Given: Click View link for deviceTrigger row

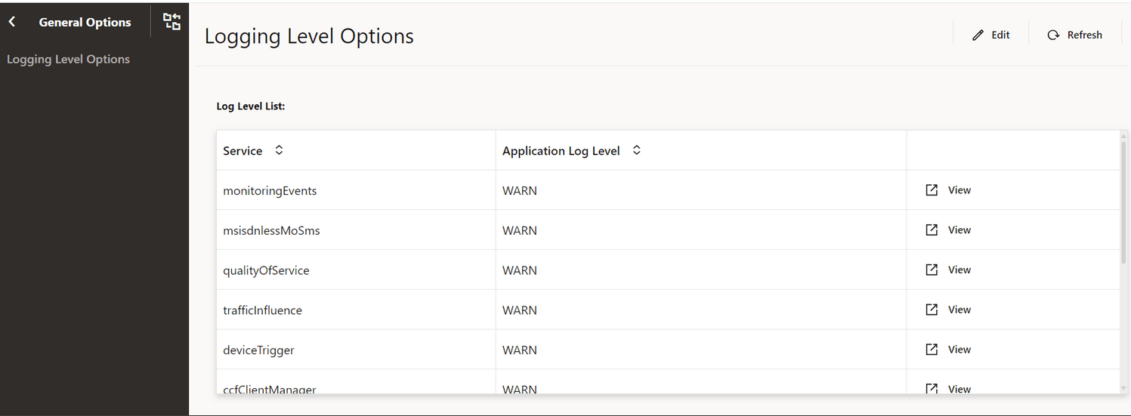Looking at the screenshot, I should pos(959,350).
